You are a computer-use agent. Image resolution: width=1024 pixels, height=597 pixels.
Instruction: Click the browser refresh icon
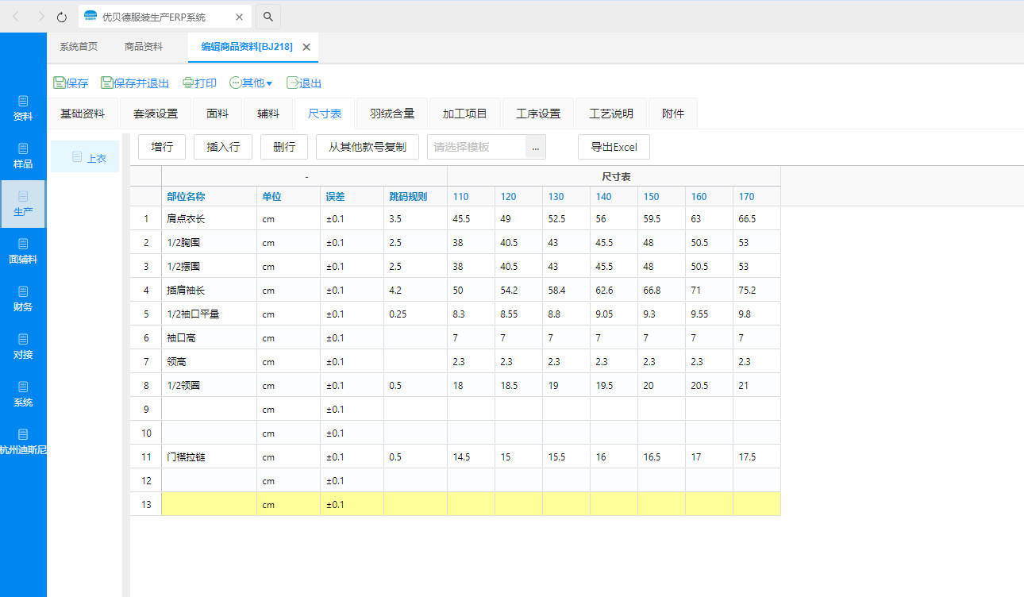coord(62,17)
